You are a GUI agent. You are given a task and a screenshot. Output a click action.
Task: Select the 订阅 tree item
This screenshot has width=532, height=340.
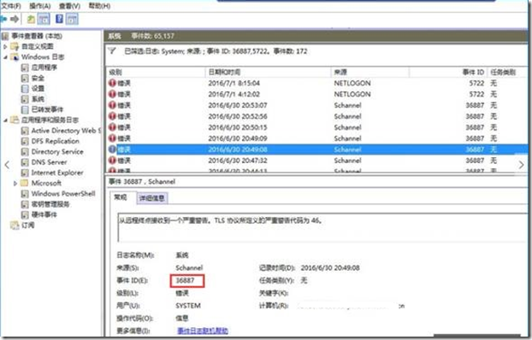(28, 225)
